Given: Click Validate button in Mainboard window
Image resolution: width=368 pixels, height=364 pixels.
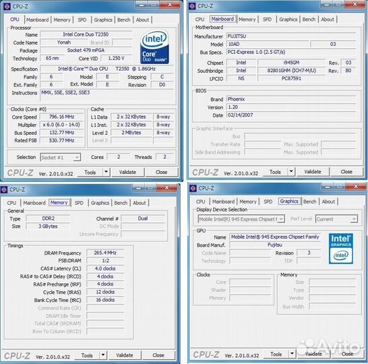Looking at the screenshot, I should (313, 172).
